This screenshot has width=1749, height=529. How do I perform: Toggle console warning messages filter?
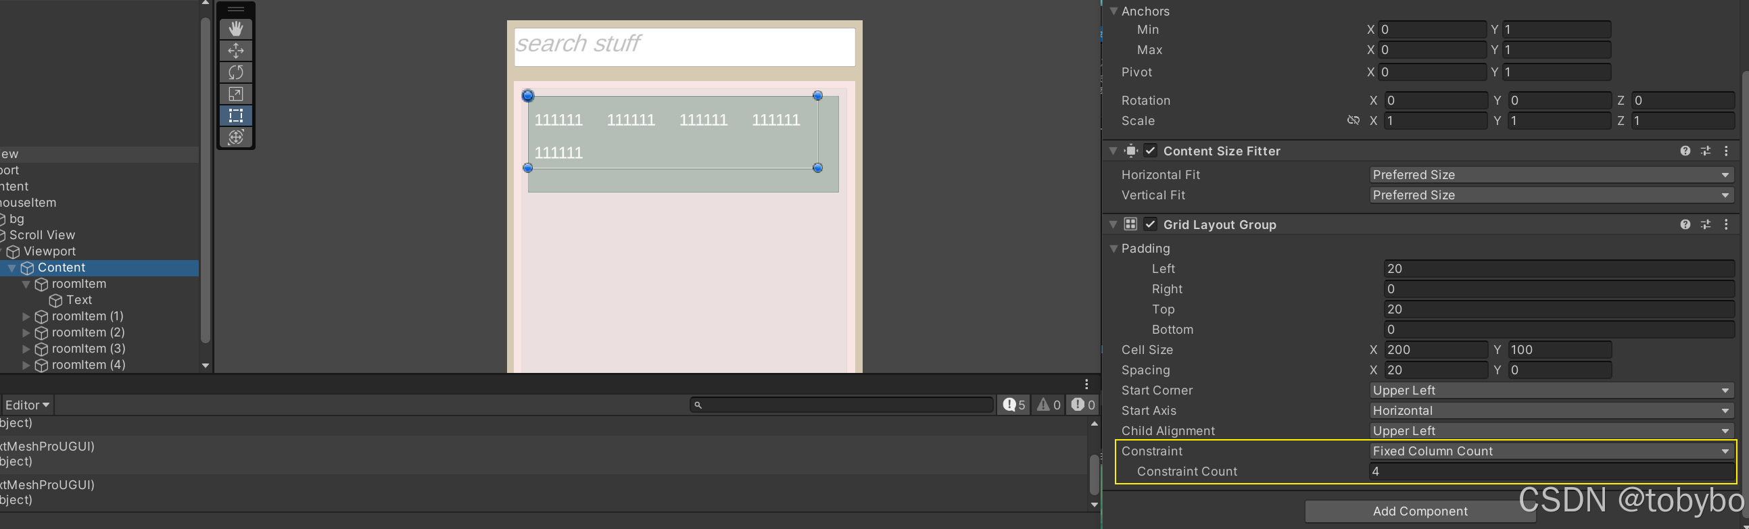[x=1049, y=405]
